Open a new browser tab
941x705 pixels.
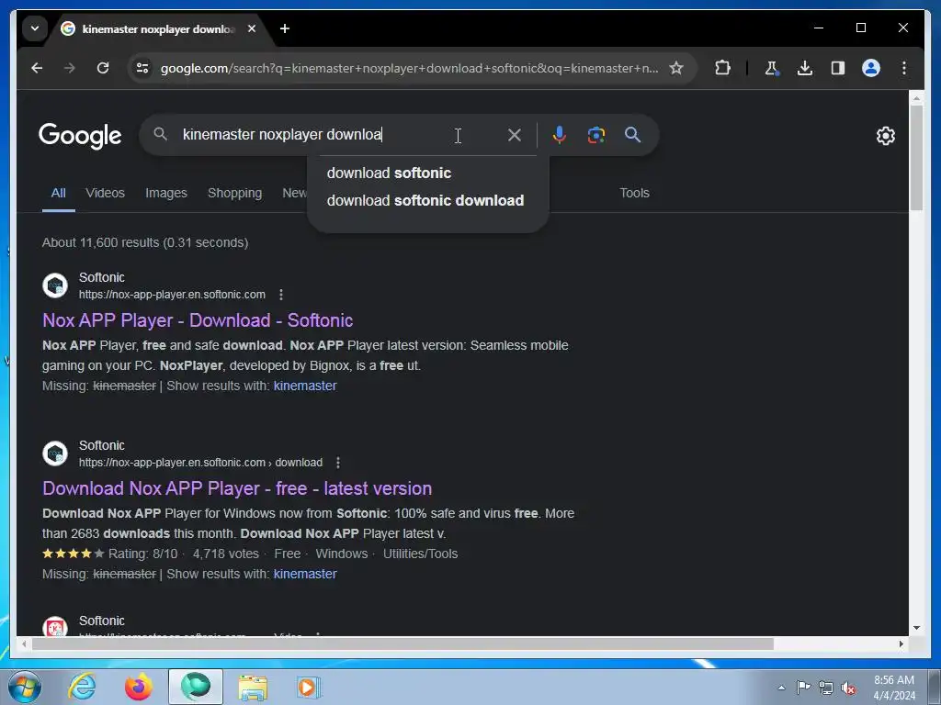point(285,28)
